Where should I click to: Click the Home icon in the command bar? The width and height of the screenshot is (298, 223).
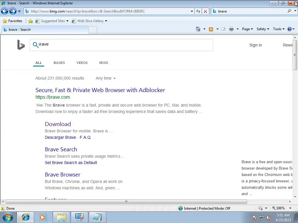[198, 29]
